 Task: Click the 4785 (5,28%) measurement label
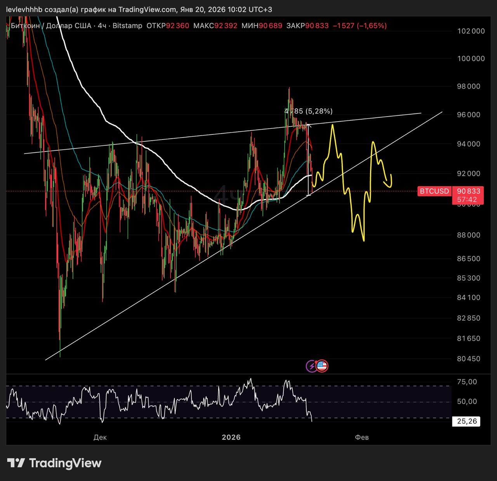[x=309, y=111]
